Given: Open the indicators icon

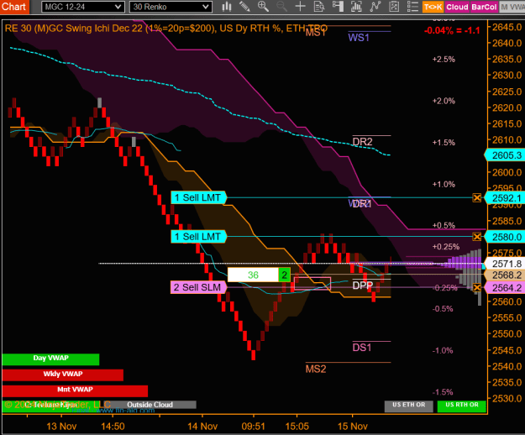Looking at the screenshot, I should (x=375, y=7).
